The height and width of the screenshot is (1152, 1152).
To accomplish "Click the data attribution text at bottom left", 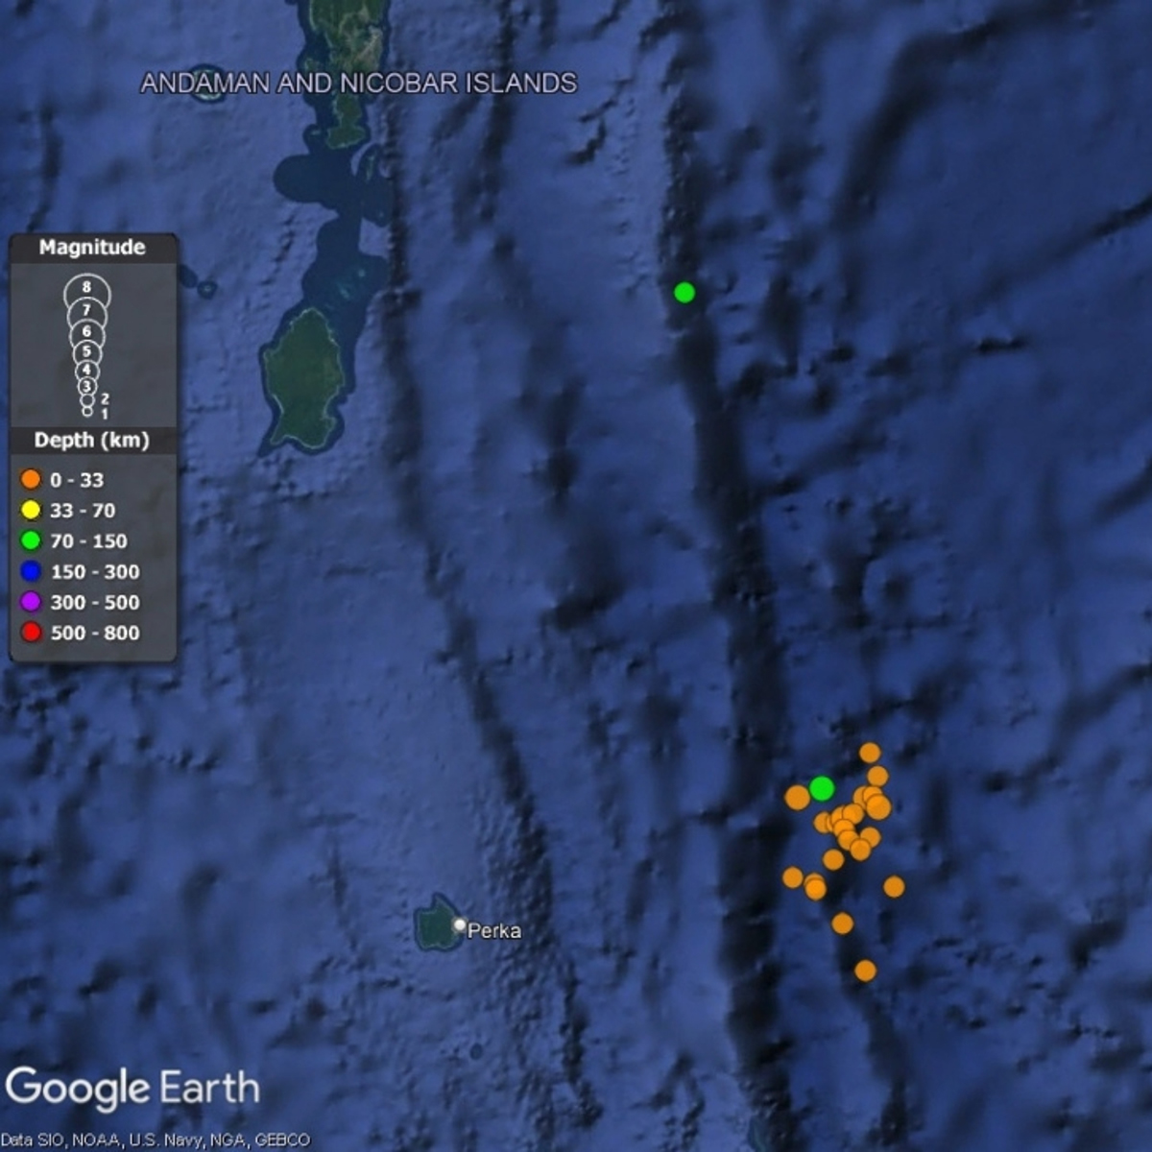I will [156, 1140].
